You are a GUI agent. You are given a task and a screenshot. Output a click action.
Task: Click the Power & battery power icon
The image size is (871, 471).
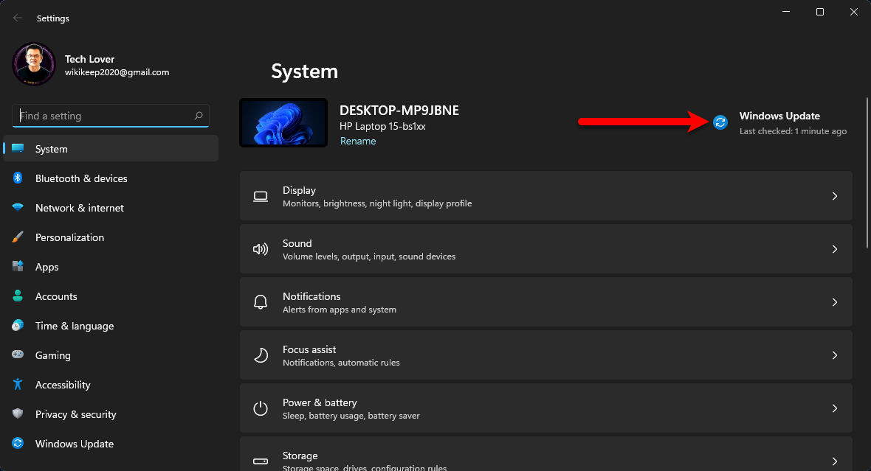[x=261, y=408]
